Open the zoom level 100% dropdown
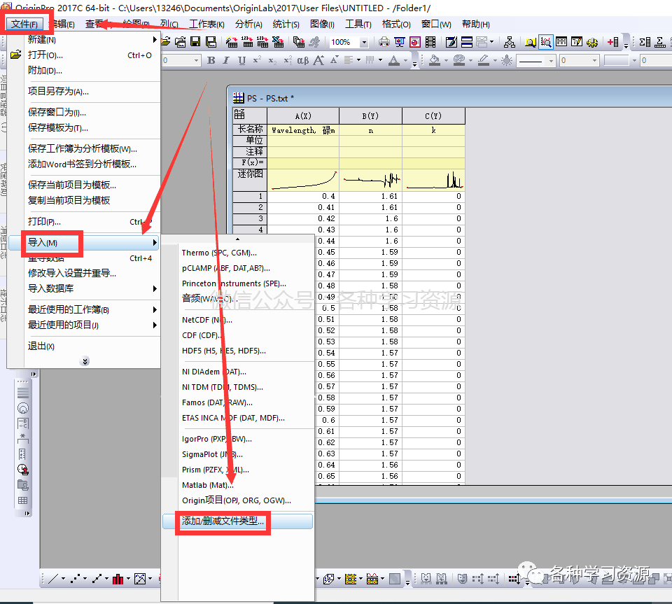Image resolution: width=672 pixels, height=604 pixels. [x=363, y=42]
